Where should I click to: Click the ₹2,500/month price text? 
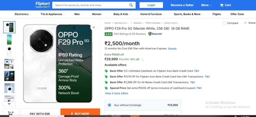coord(122,43)
